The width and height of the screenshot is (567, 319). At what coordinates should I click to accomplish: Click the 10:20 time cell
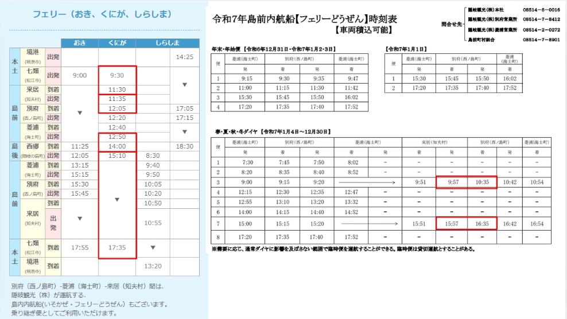(x=153, y=193)
